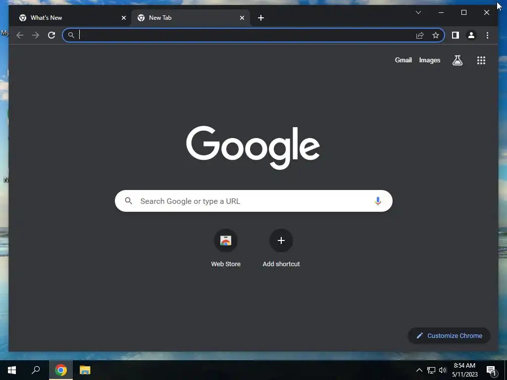
Task: Bookmark this tab with the star icon
Action: (x=436, y=35)
